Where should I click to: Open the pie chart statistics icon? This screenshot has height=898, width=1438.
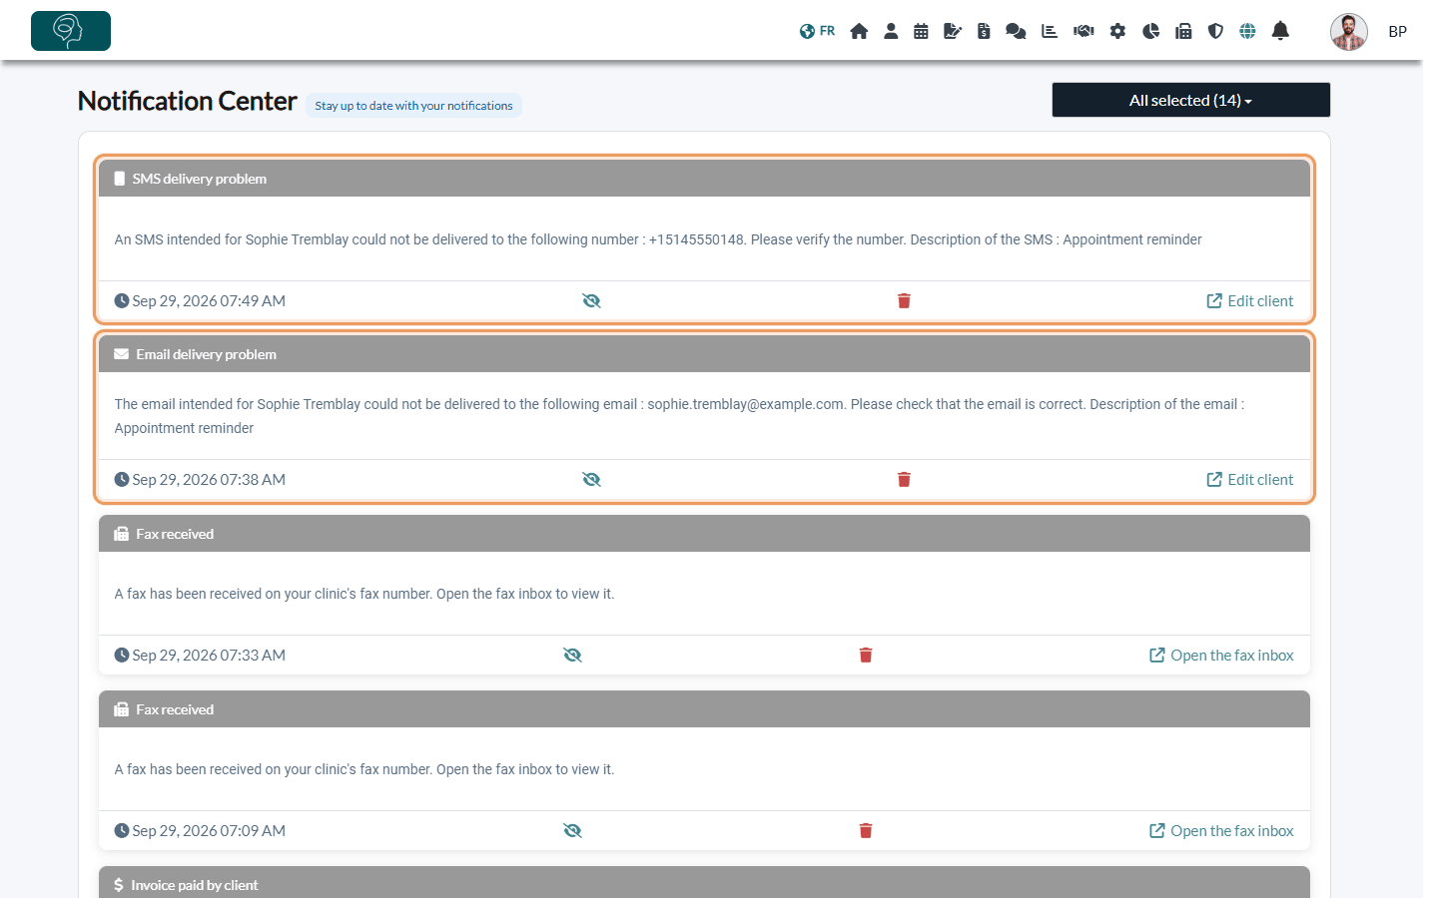[x=1150, y=31]
